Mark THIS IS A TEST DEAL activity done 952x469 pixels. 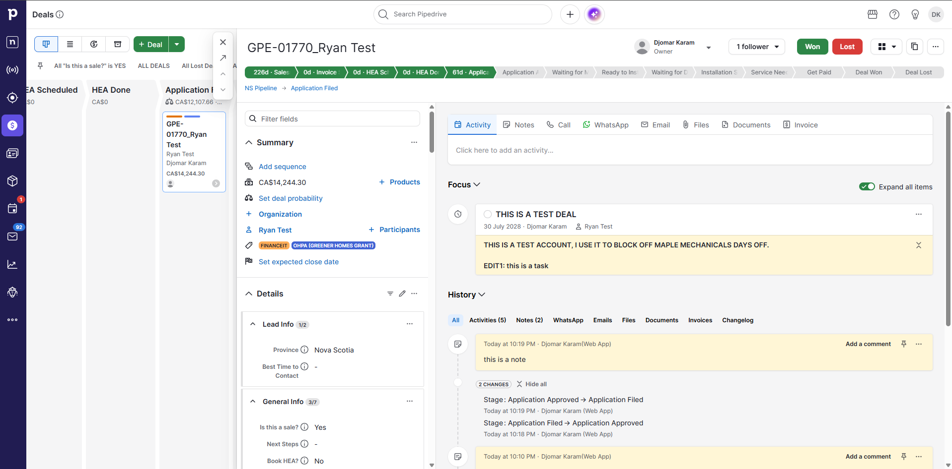click(488, 214)
